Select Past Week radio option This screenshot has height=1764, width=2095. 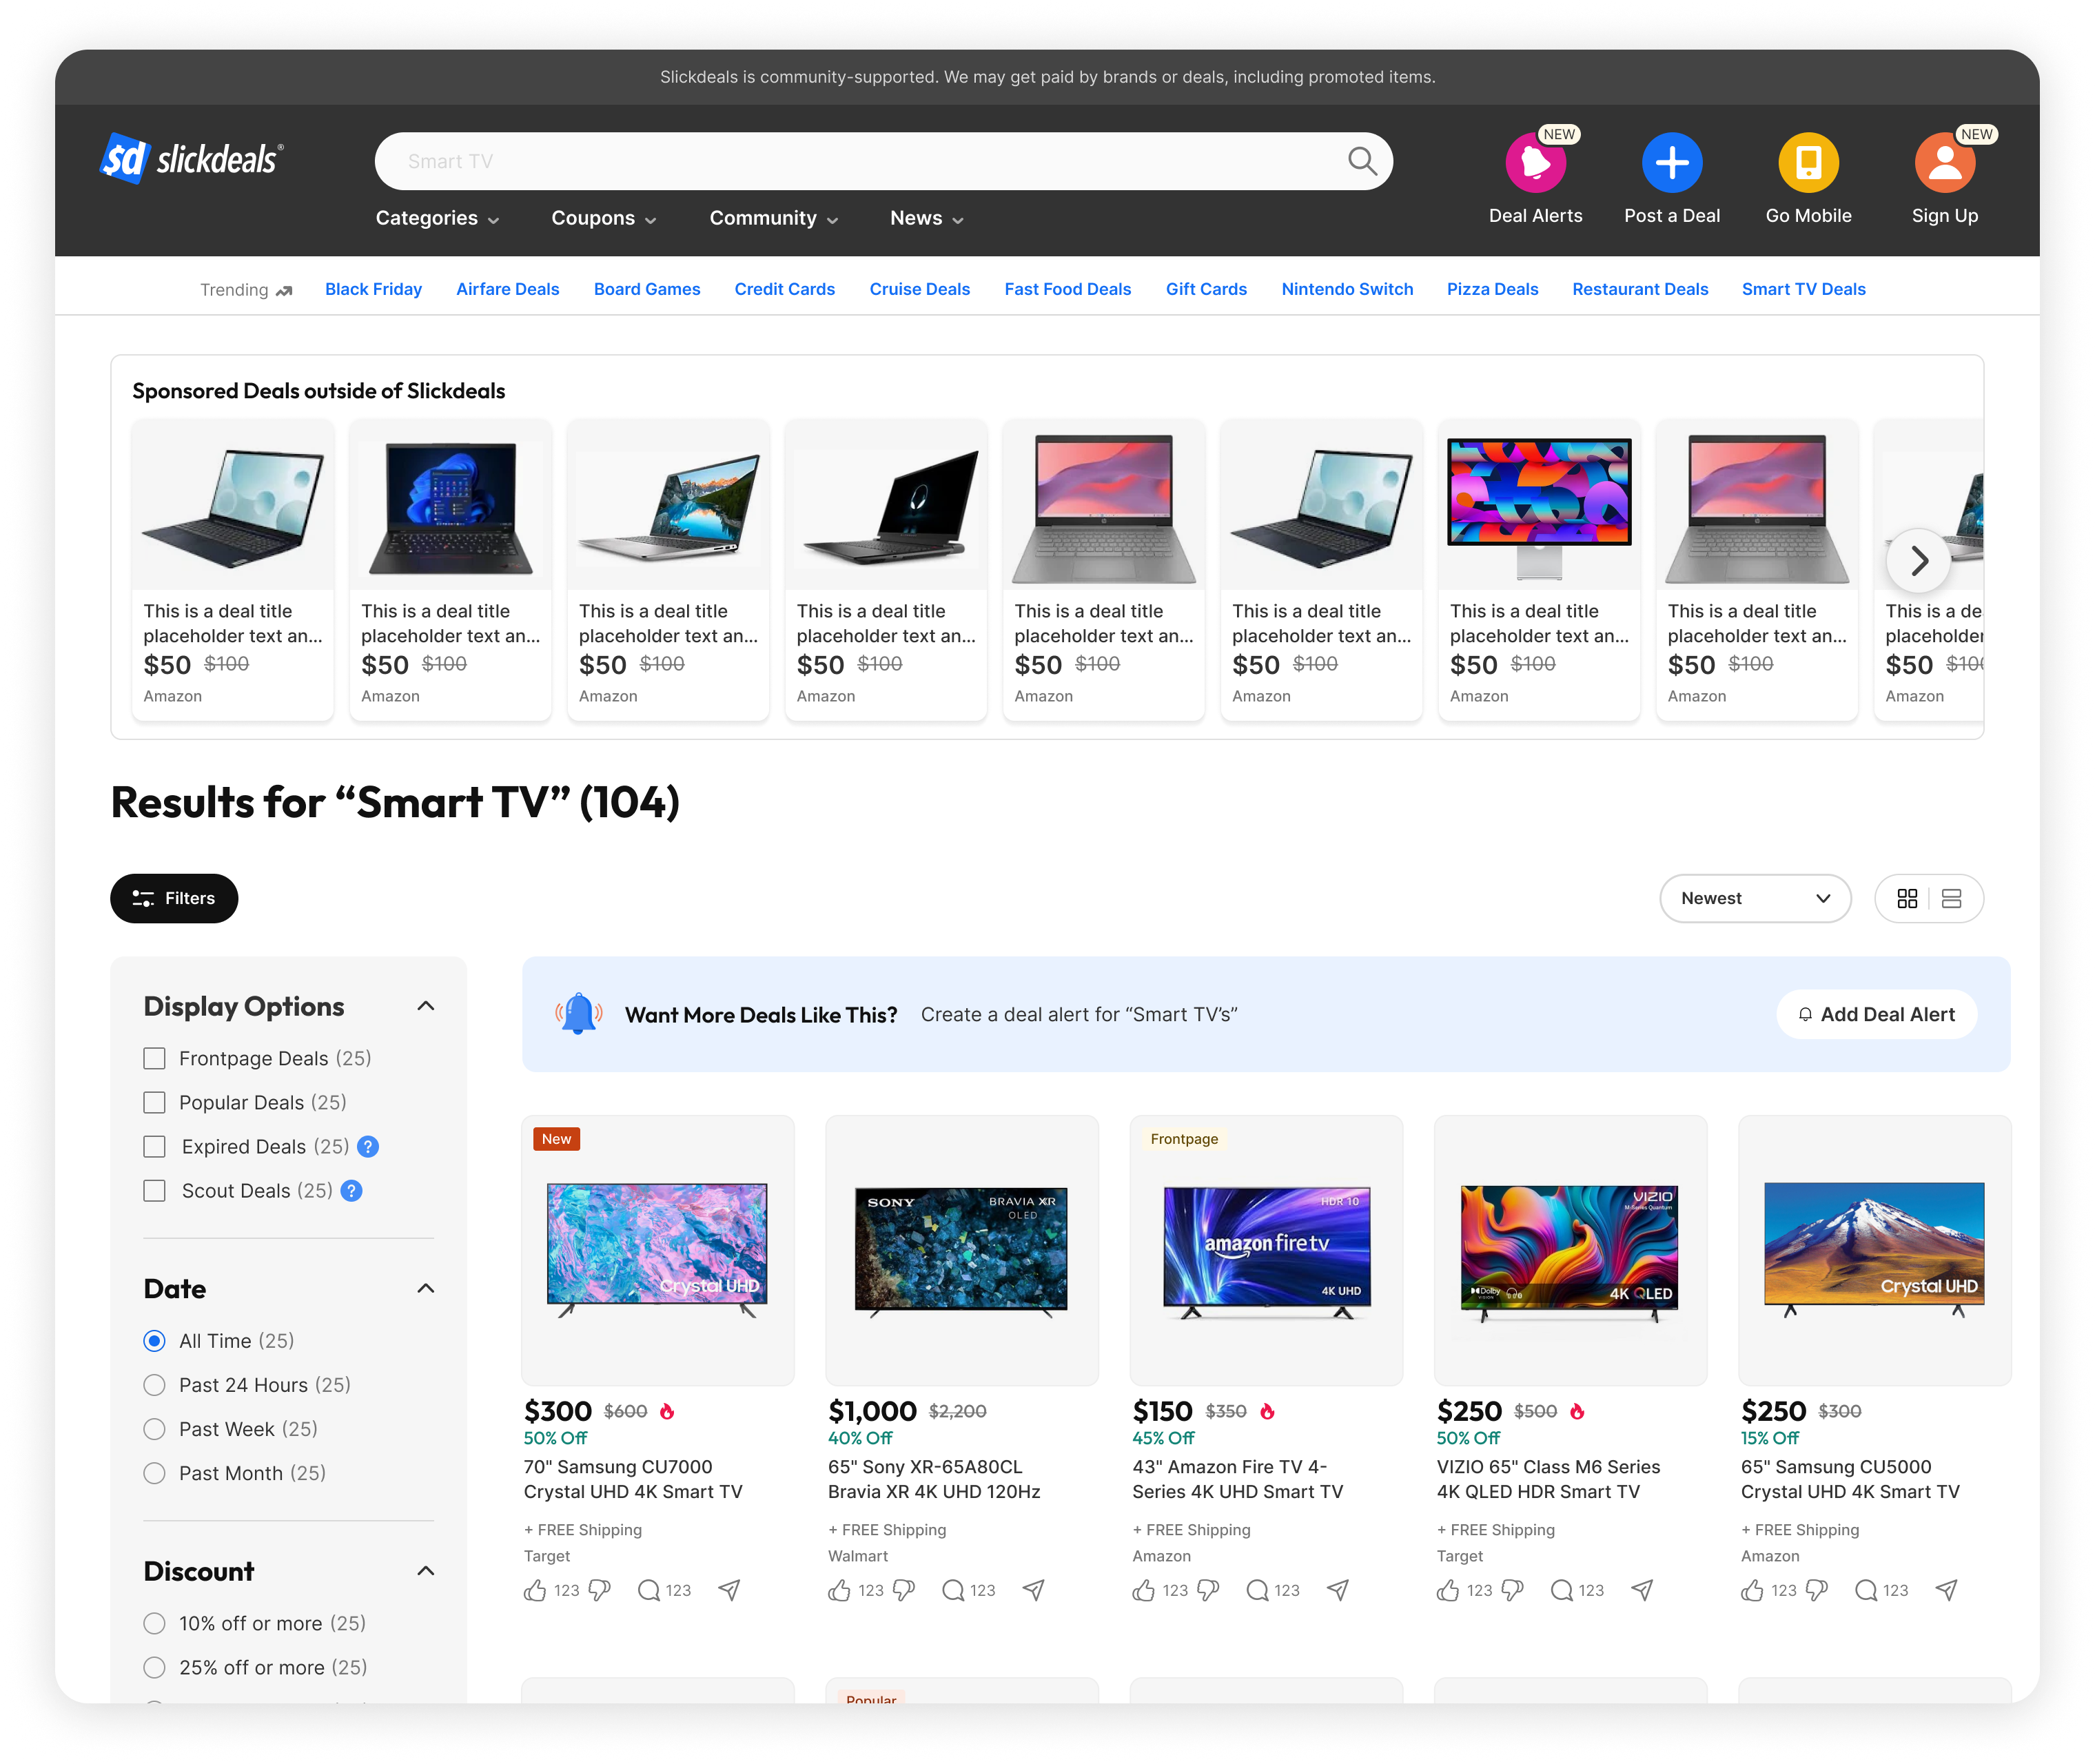tap(154, 1428)
